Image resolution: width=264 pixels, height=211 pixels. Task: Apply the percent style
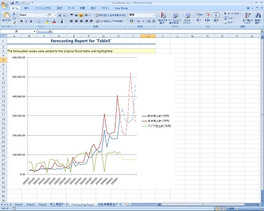pos(139,21)
